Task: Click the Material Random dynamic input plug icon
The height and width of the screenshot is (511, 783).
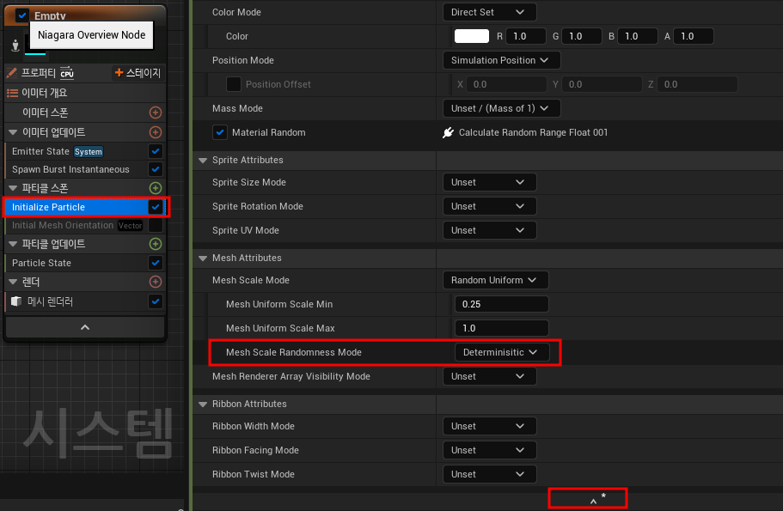Action: (448, 133)
